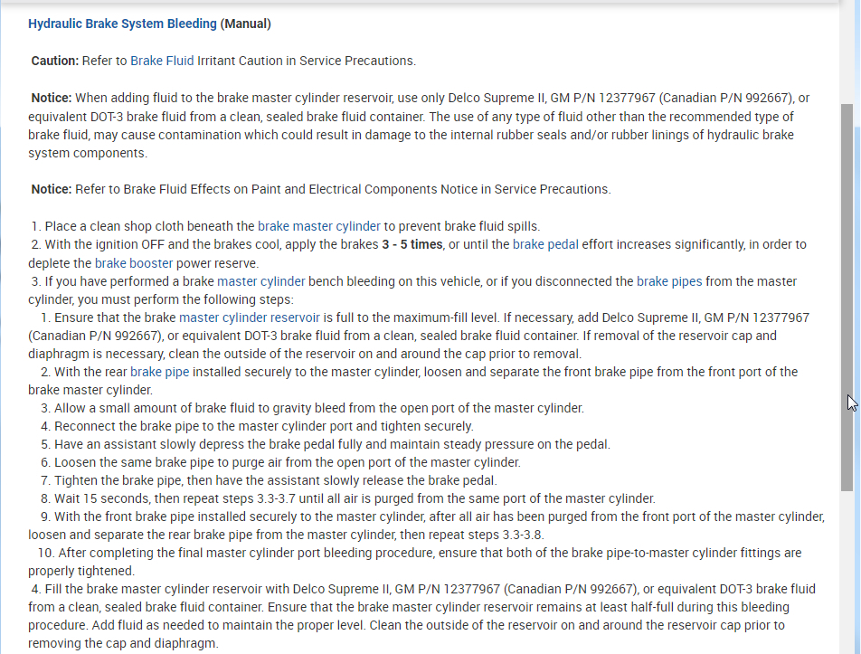Click the Notice label about adding fluid
This screenshot has width=861, height=654.
(52, 98)
